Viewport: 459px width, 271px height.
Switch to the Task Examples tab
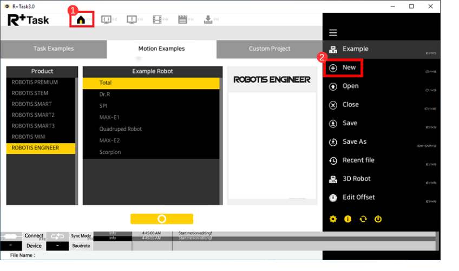(54, 49)
